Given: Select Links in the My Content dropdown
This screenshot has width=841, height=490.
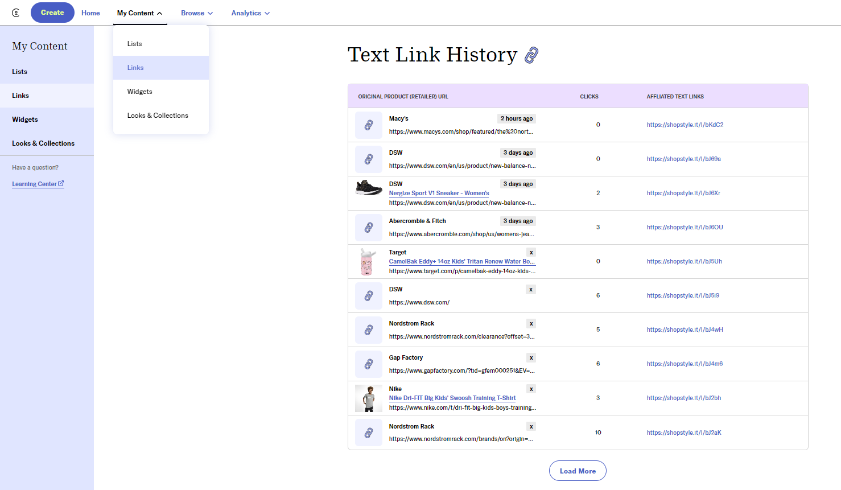Looking at the screenshot, I should pos(161,68).
